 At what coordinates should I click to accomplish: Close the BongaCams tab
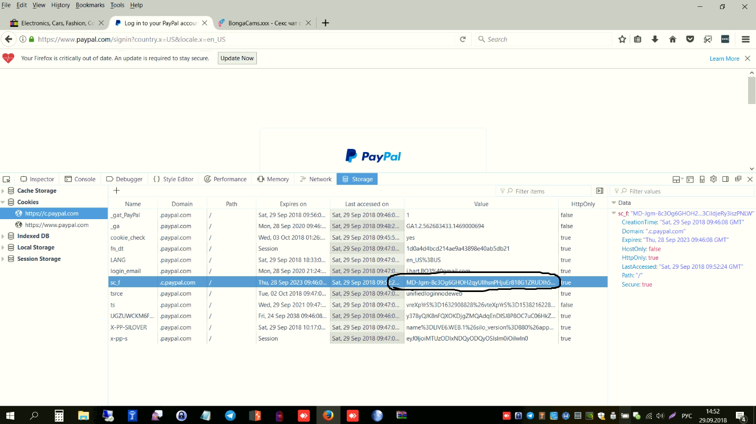click(309, 23)
